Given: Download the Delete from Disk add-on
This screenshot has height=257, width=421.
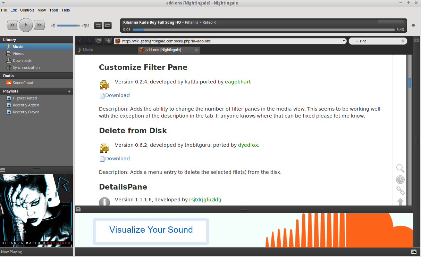Looking at the screenshot, I should pos(117,159).
